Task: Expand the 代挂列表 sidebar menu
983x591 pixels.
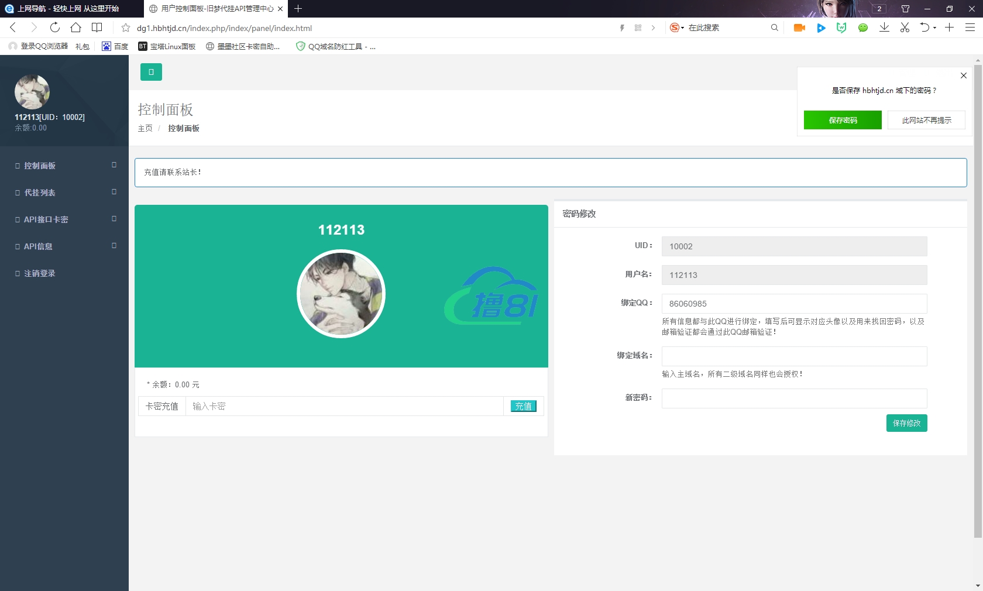Action: tap(64, 193)
